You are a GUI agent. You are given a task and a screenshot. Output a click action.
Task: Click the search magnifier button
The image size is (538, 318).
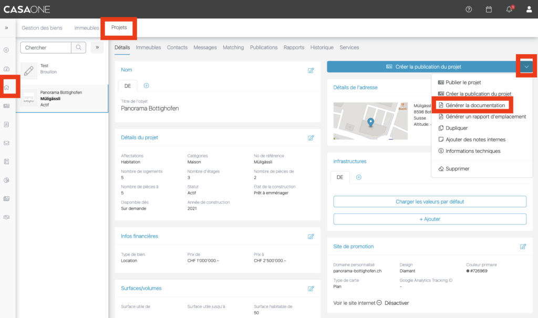coord(78,48)
